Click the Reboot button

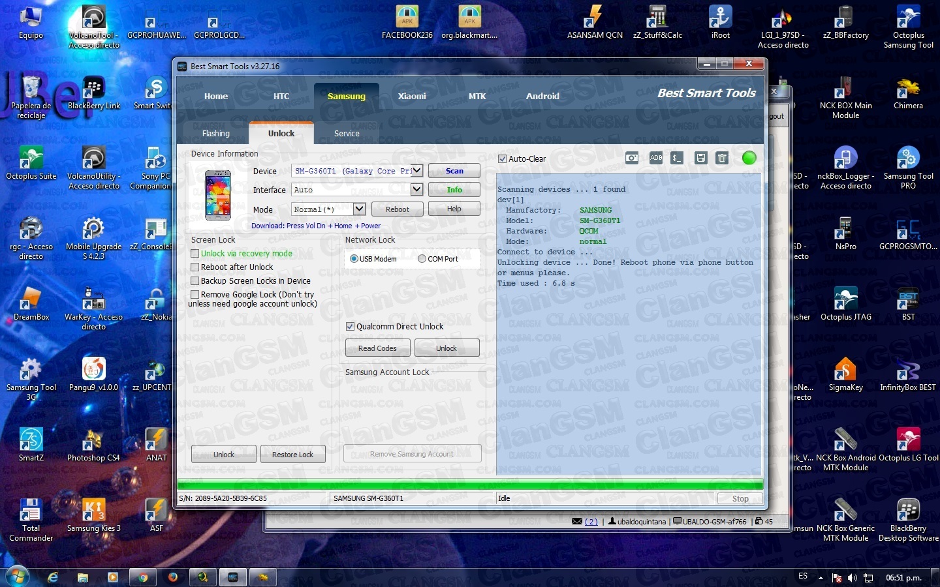tap(397, 209)
